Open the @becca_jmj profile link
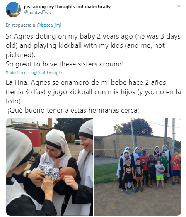The height and width of the screenshot is (217, 186). 49,25
